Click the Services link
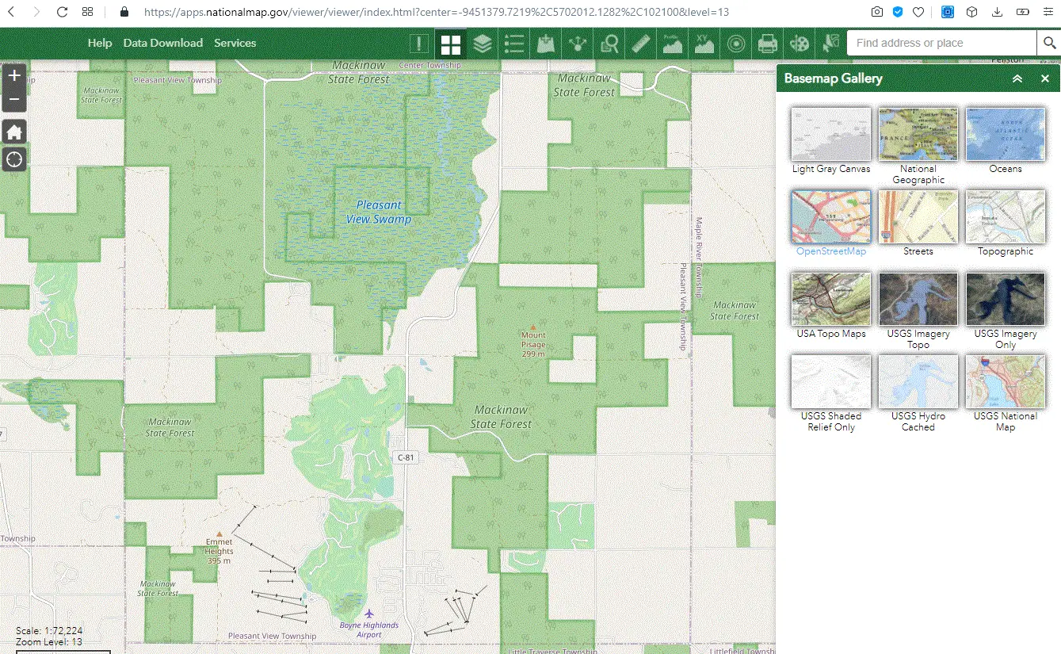1061x654 pixels. tap(235, 43)
